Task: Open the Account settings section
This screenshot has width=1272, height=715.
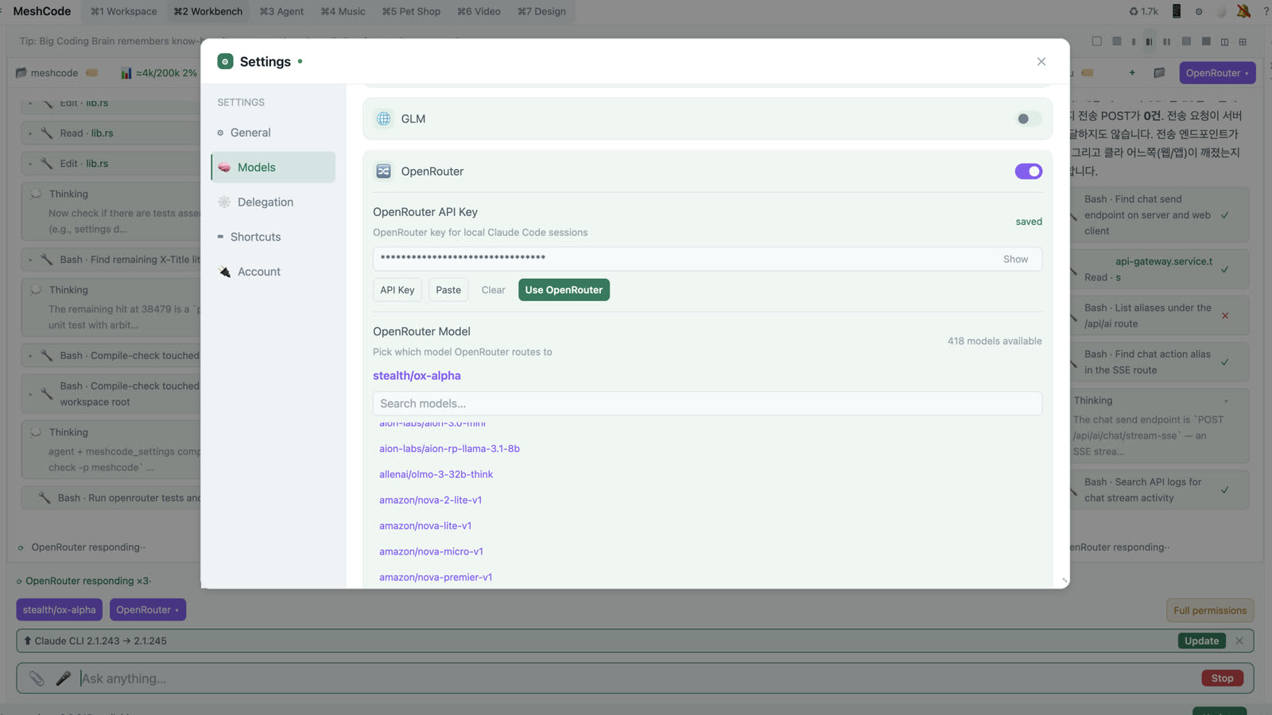Action: [x=273, y=272]
